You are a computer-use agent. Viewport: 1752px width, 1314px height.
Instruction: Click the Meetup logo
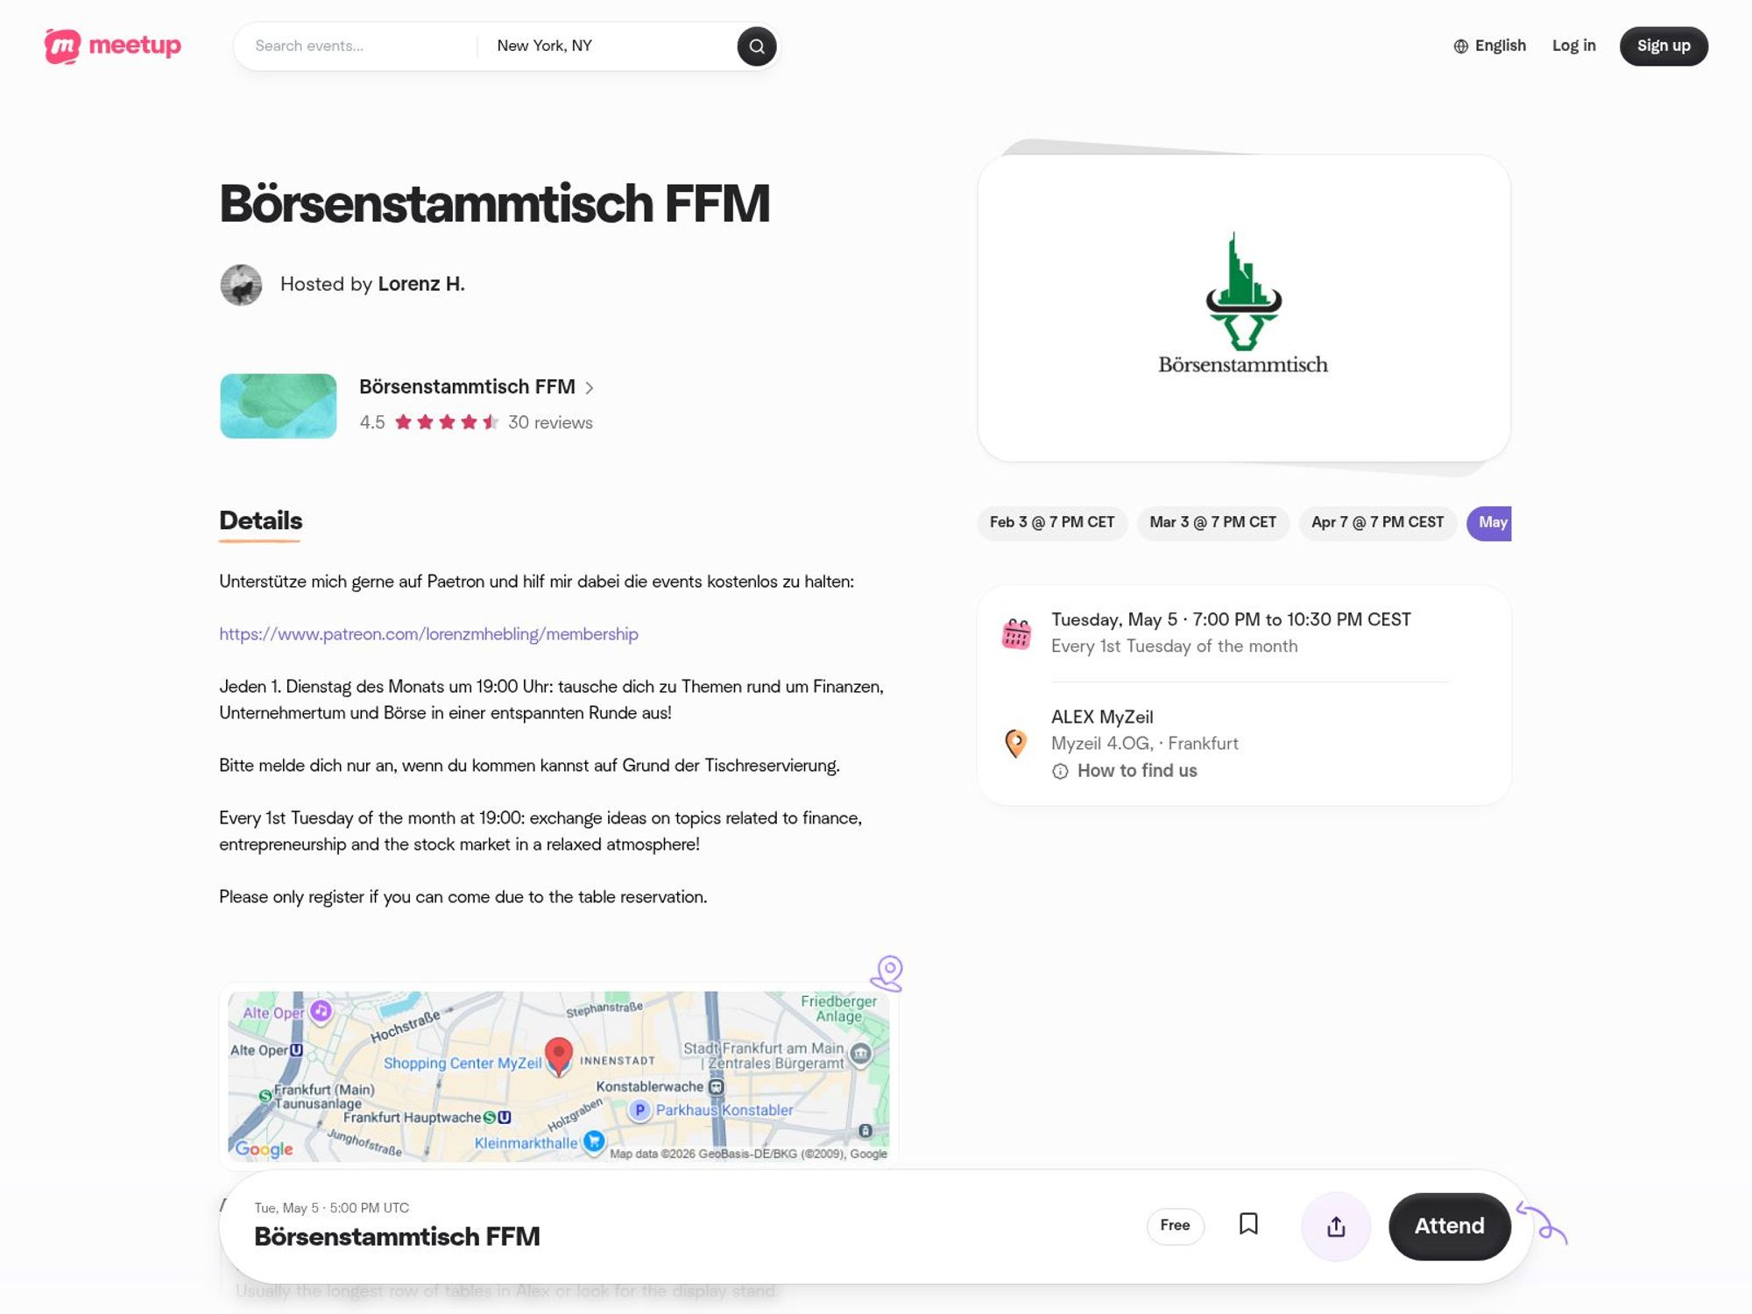pos(111,46)
